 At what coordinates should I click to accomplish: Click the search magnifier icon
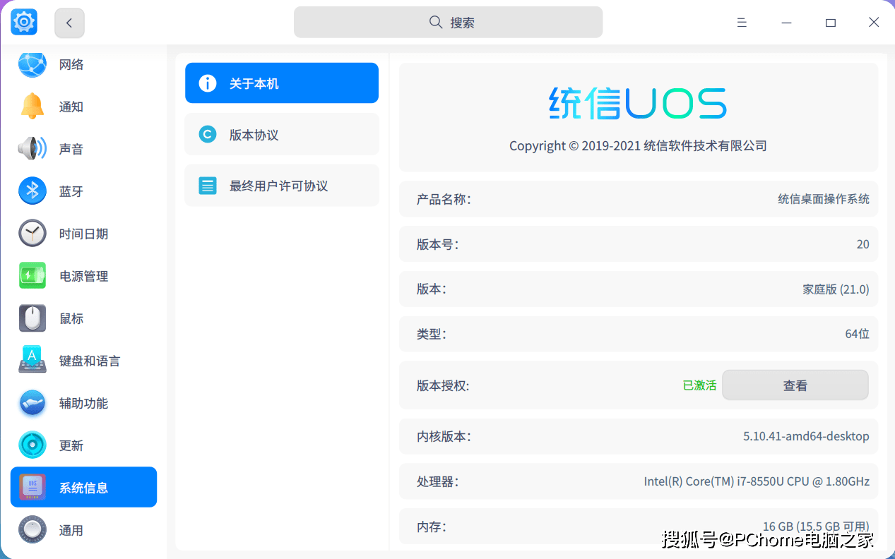[x=436, y=23]
